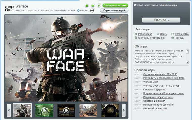Open news Warface Open Cup: Лето, 2 отбор!

point(162,86)
